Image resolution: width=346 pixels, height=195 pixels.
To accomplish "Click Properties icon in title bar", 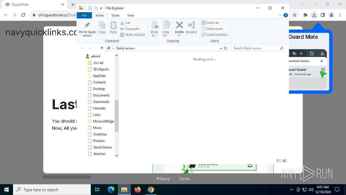I will coord(90,8).
